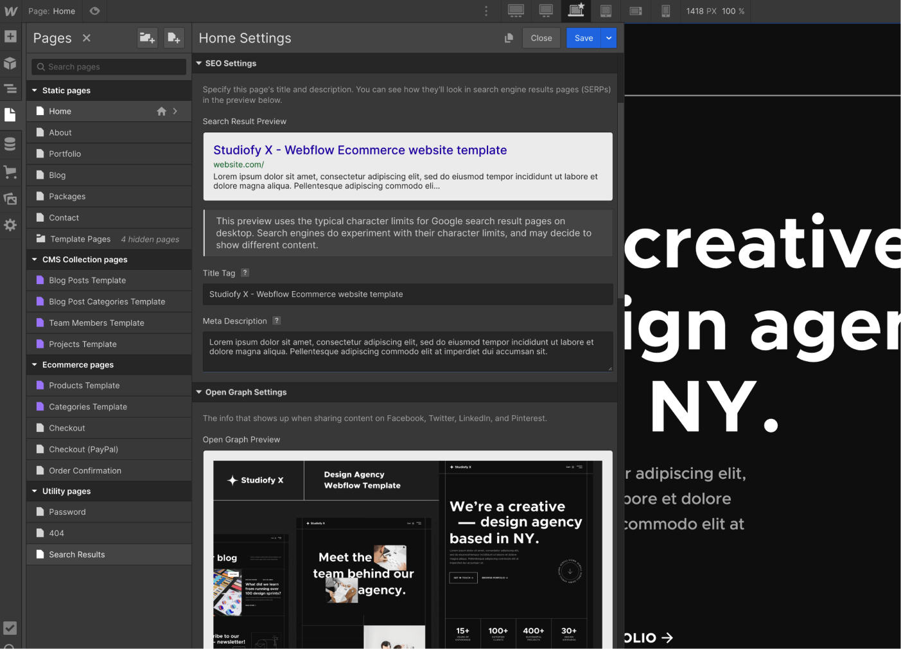
Task: Create a new page folder
Action: point(147,38)
